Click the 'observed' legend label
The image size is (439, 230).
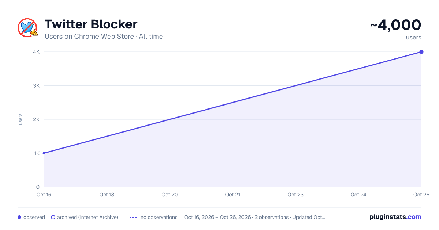(34, 217)
